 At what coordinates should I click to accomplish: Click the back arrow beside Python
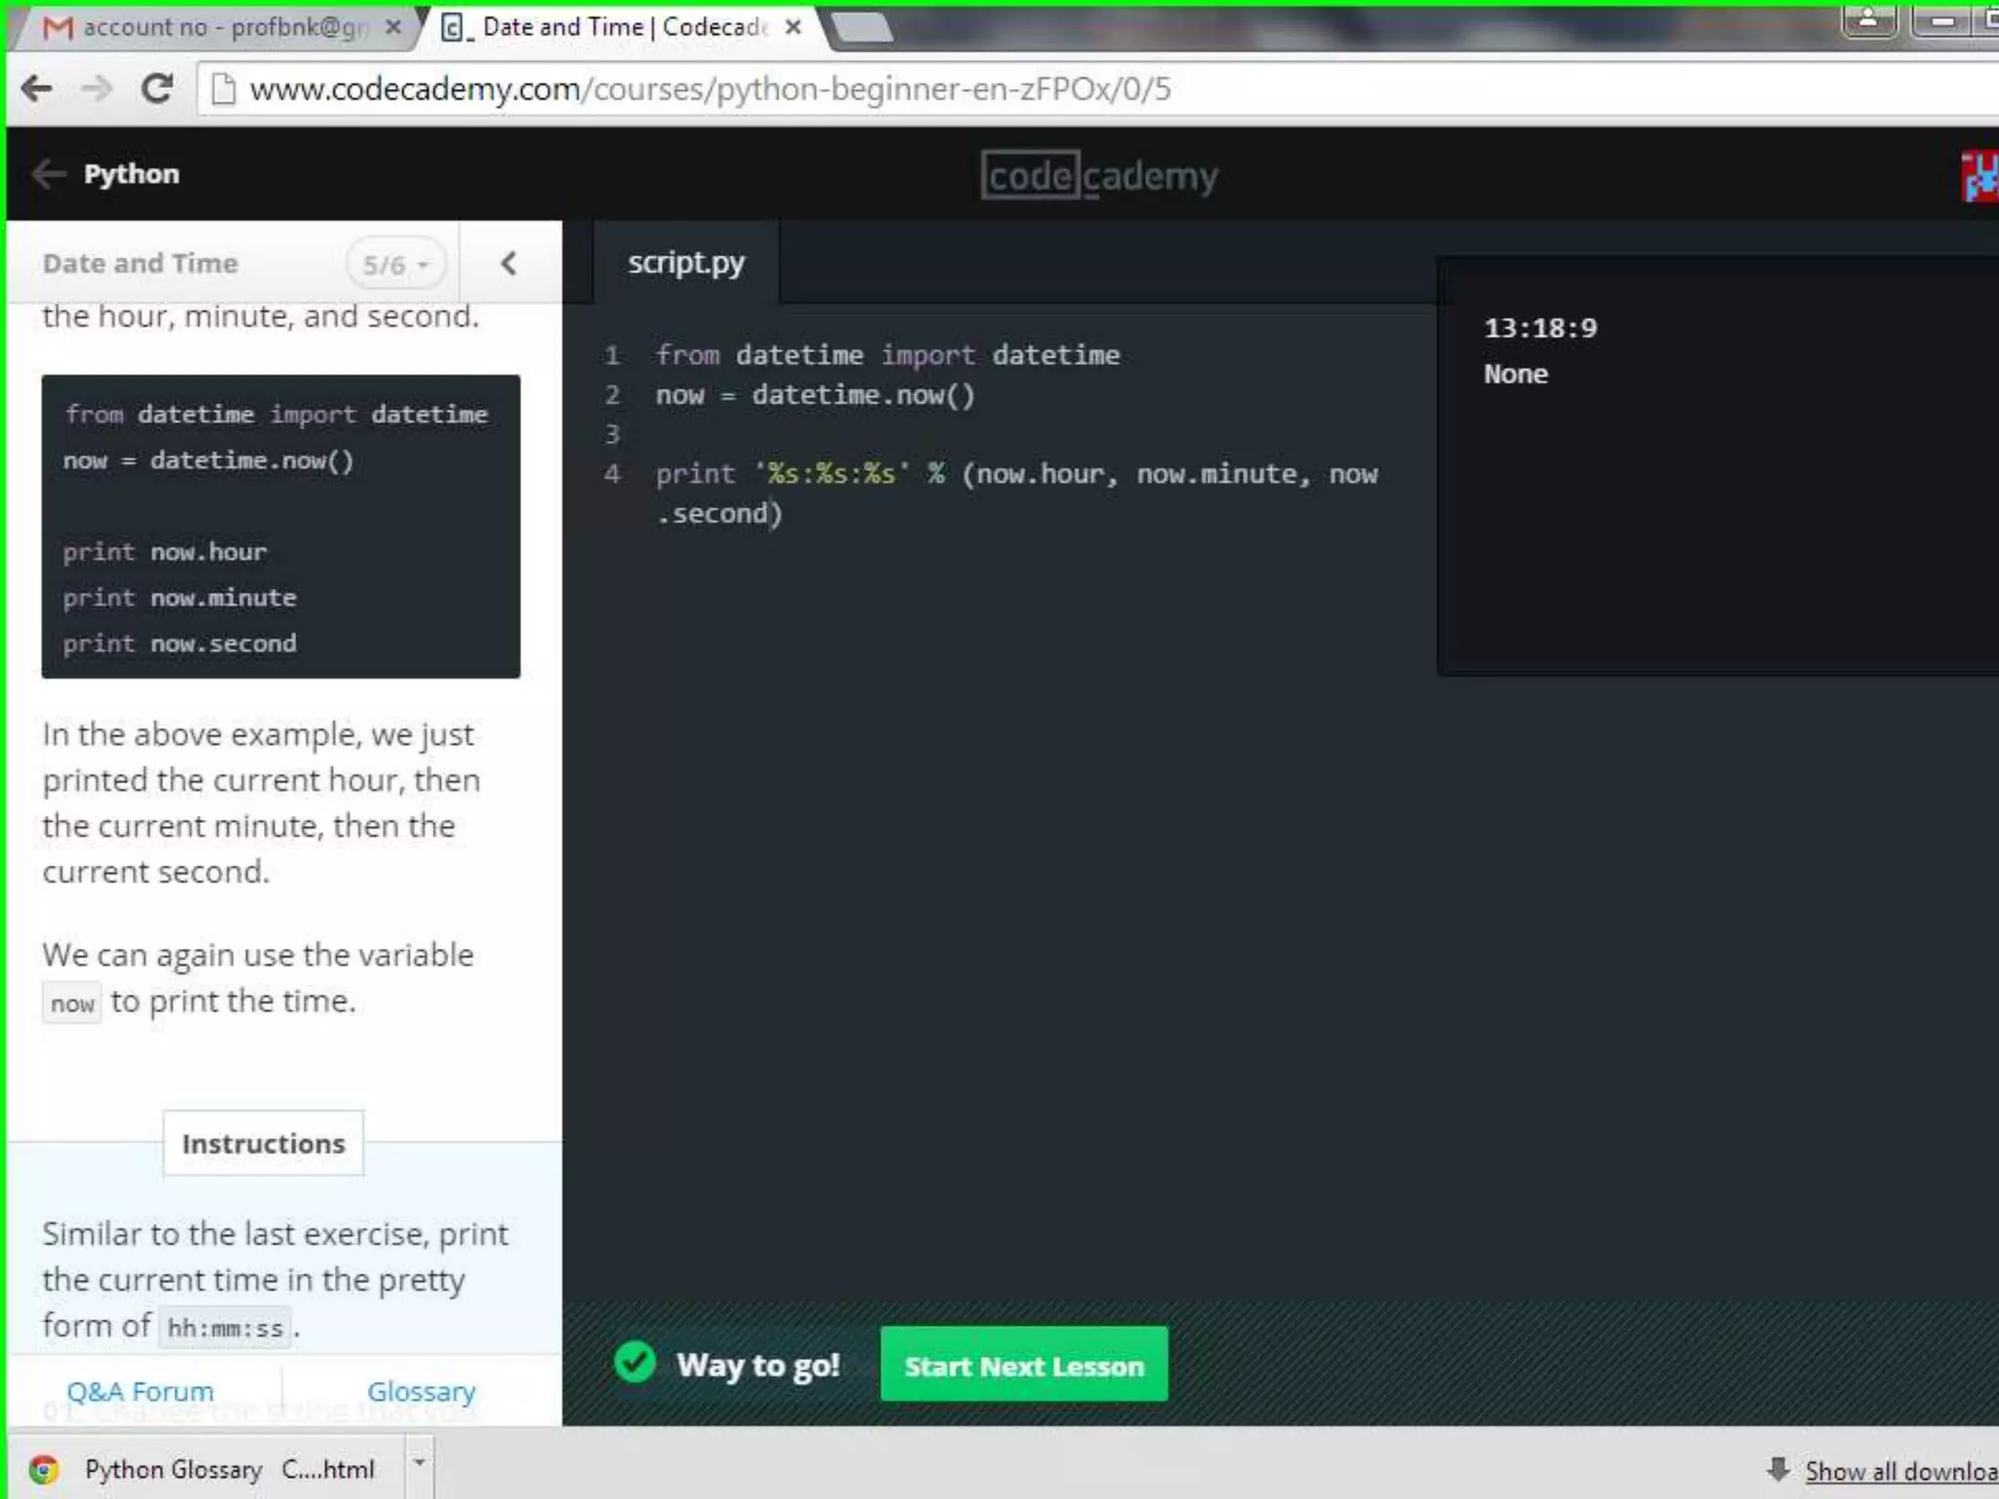coord(48,175)
